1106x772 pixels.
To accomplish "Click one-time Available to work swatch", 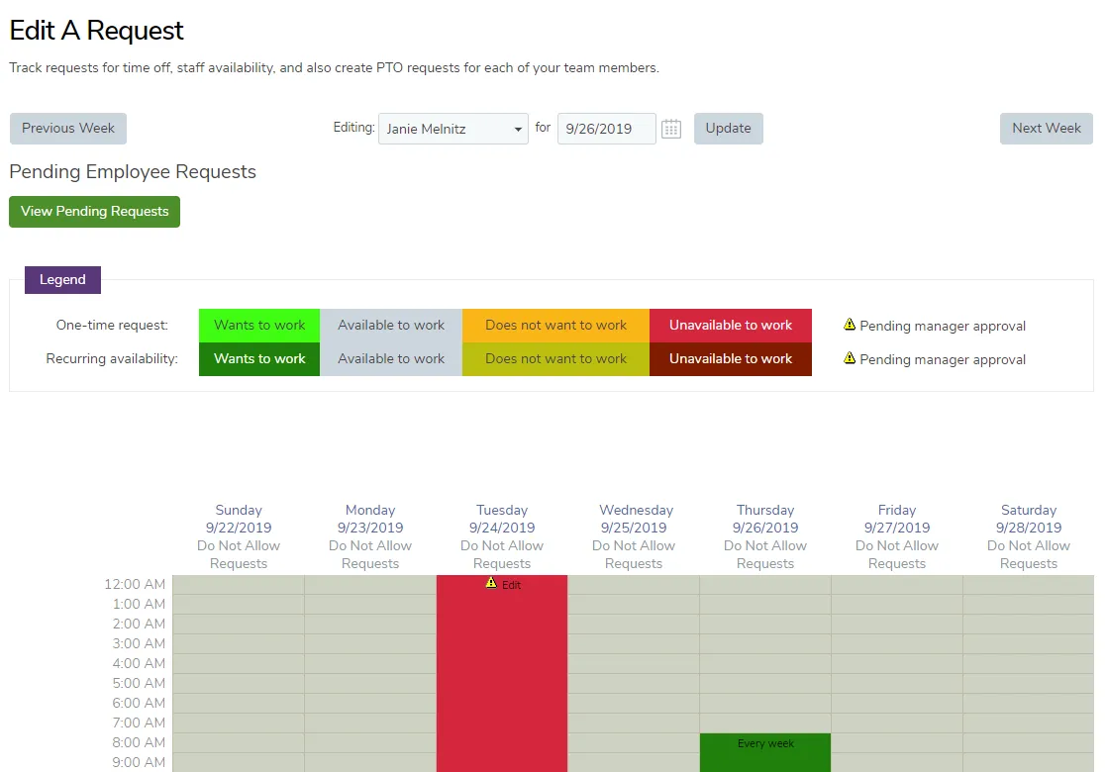I will (391, 325).
